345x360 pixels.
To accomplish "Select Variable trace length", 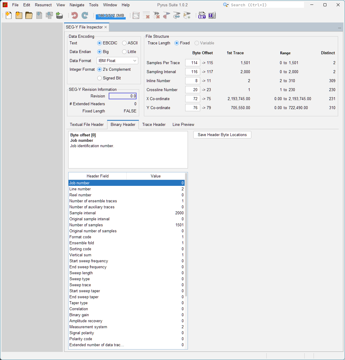I will [x=204, y=43].
